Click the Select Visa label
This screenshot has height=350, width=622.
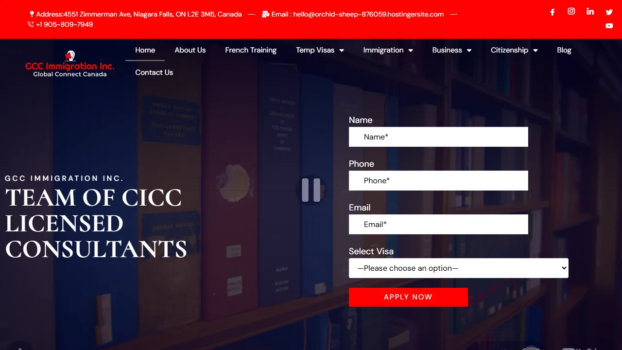[x=371, y=251]
